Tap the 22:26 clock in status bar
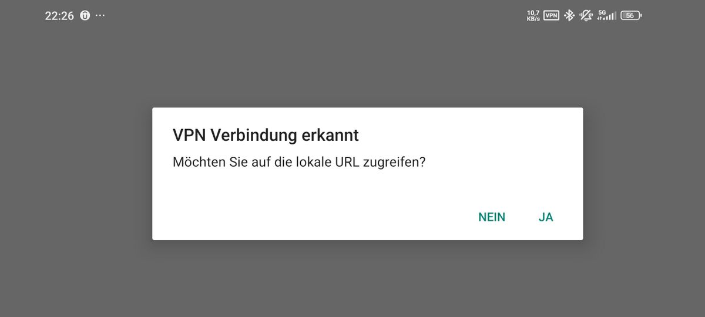Screen dimensions: 705x317 point(59,16)
